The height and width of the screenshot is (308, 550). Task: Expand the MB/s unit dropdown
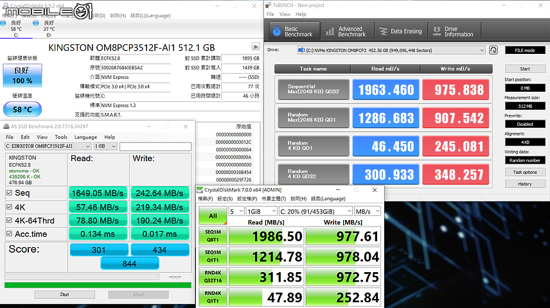click(377, 211)
